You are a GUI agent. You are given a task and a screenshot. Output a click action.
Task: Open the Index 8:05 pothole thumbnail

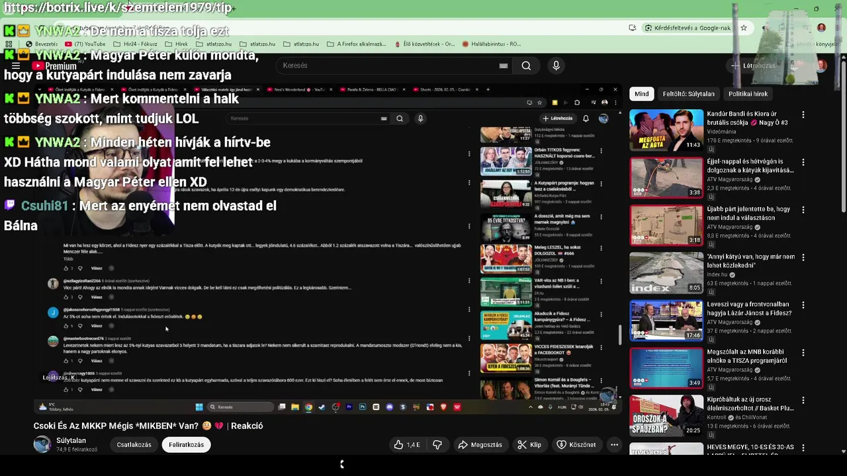666,273
